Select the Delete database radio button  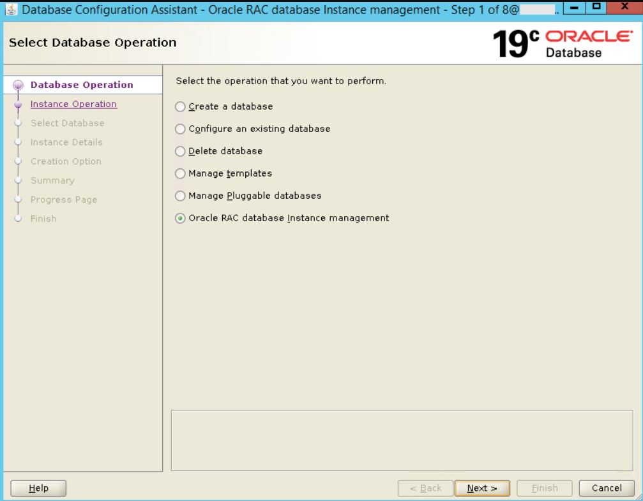(x=180, y=152)
